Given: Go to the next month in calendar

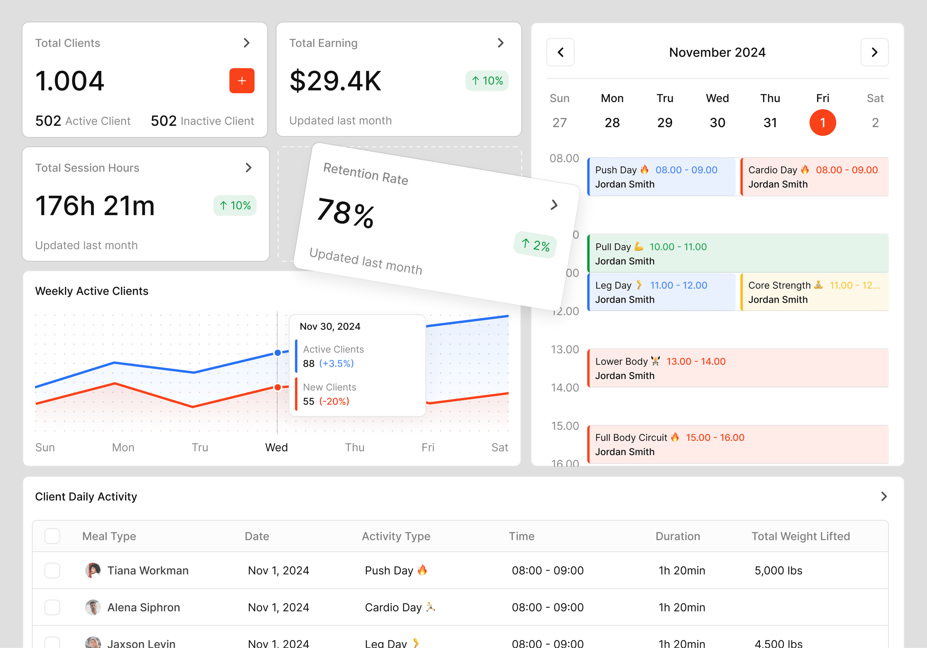Looking at the screenshot, I should tap(874, 52).
